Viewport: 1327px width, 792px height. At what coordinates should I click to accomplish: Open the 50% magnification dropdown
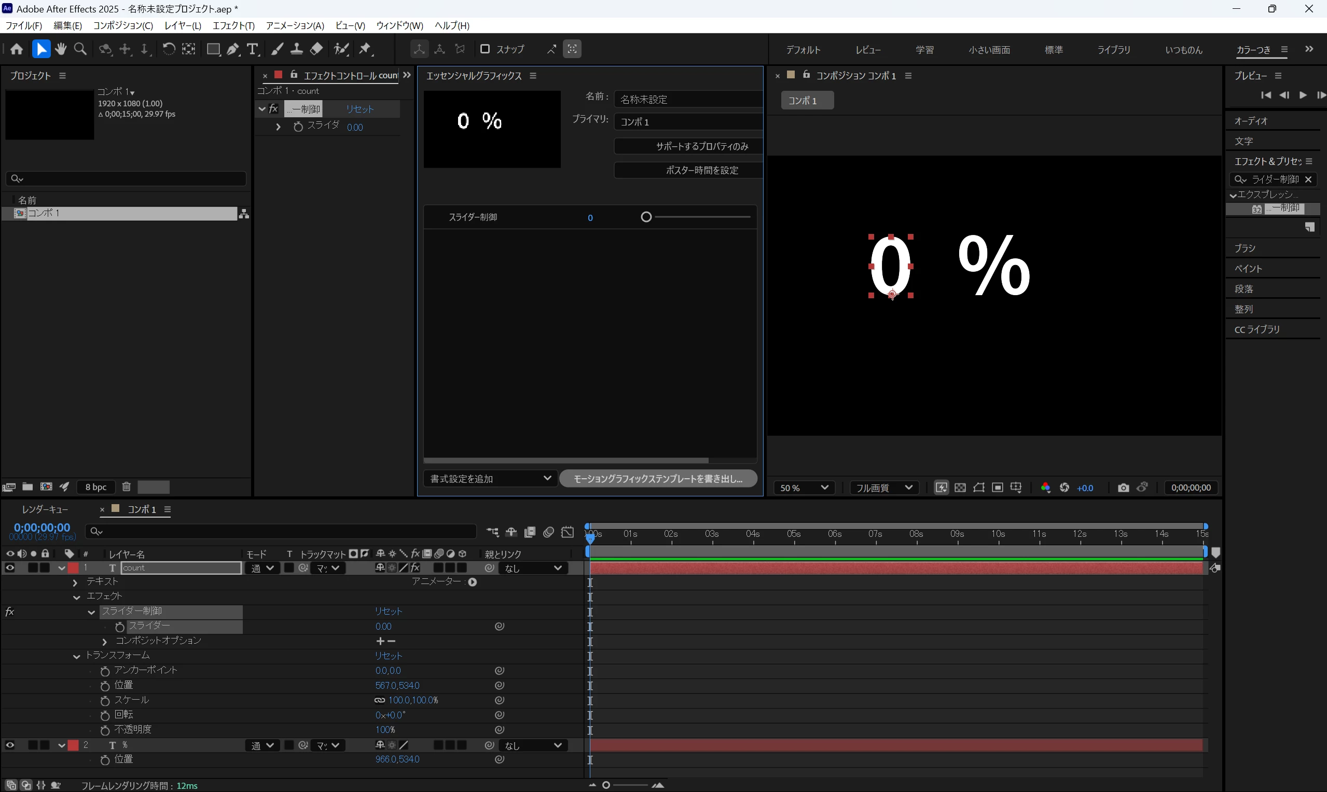pos(804,487)
